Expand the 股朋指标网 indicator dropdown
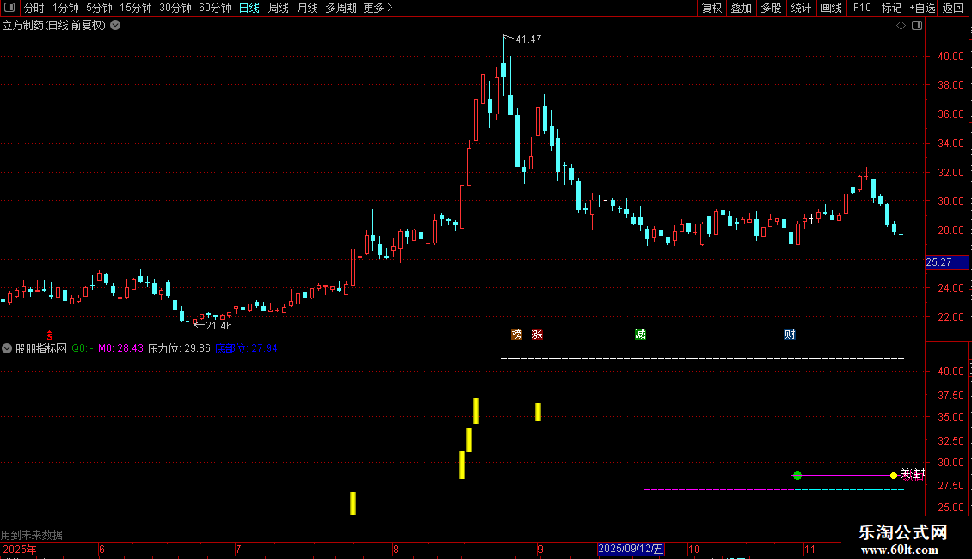Screen dimensions: 972x559 coord(7,348)
